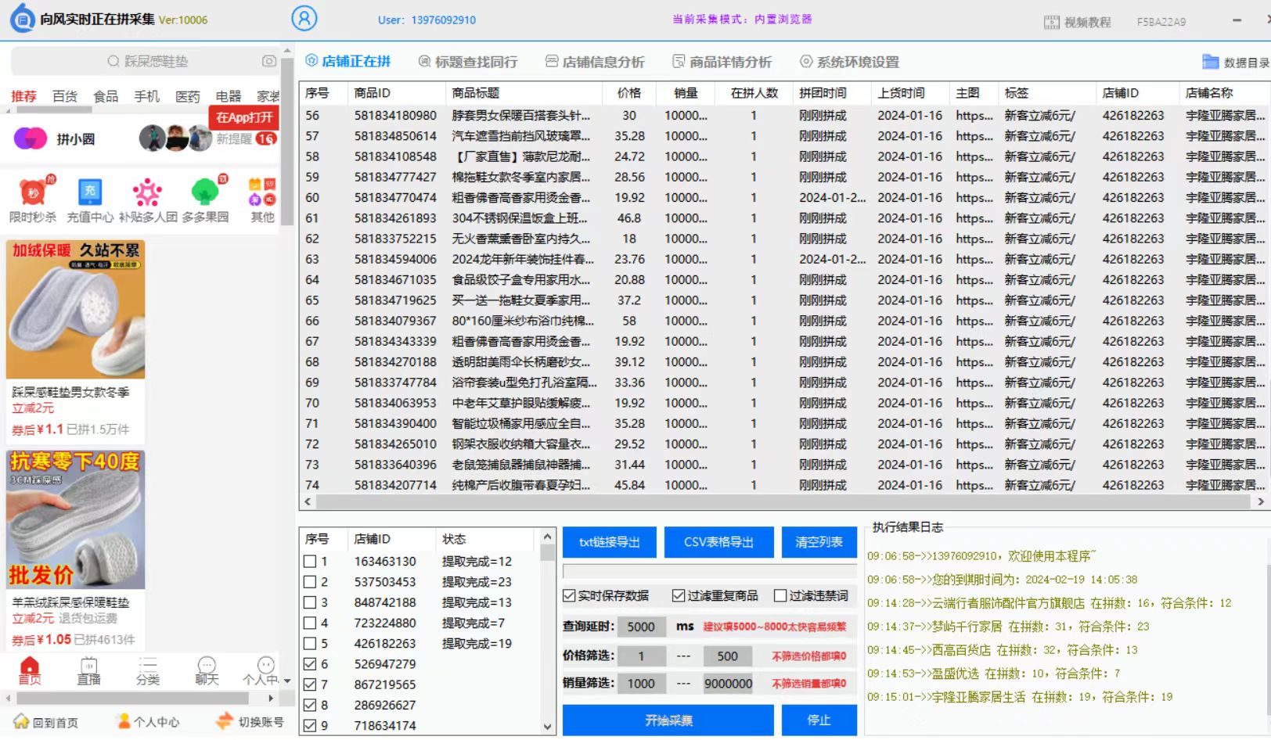Toggle 实时保存数据 checkbox
Viewport: 1271px width, 740px height.
point(569,596)
